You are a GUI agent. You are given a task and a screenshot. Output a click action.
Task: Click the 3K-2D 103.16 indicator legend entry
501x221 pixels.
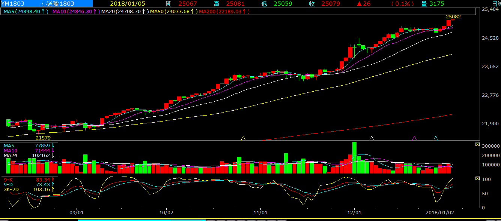tap(29, 189)
